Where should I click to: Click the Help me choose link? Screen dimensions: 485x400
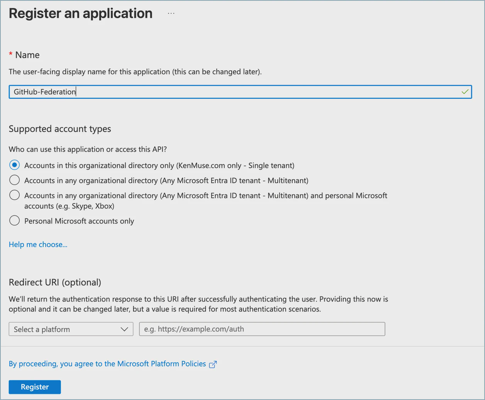38,244
